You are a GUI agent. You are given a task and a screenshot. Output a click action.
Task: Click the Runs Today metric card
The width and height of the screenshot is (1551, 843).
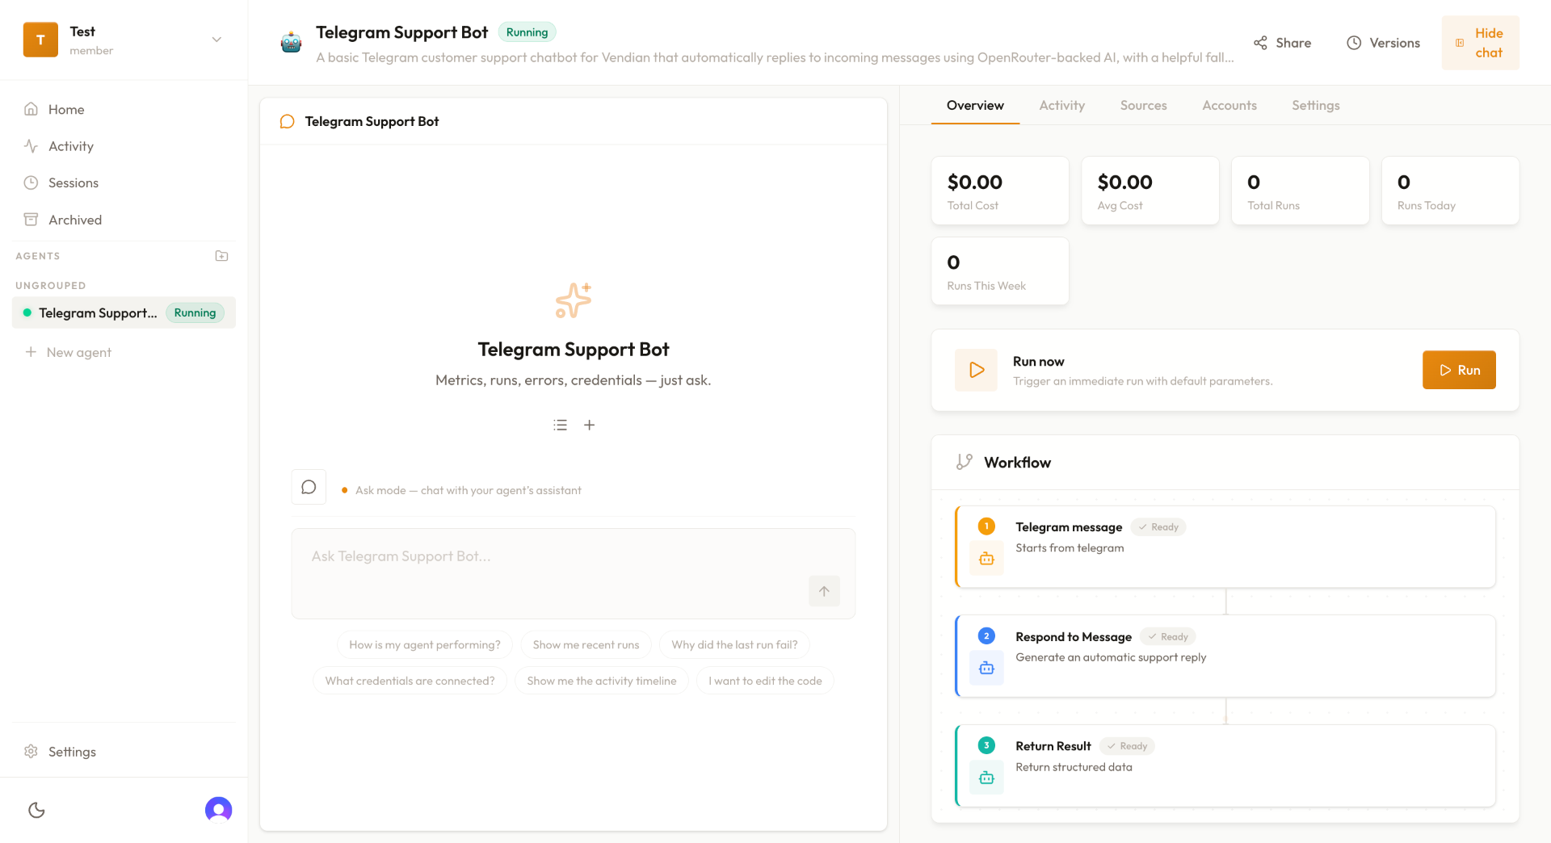(1450, 191)
